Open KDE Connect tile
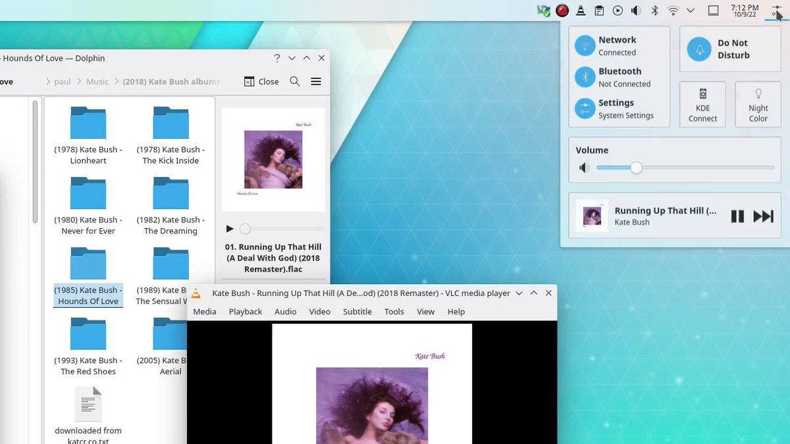790x444 pixels. coord(702,104)
